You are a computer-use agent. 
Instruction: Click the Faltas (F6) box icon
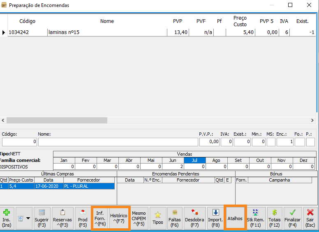tap(174, 218)
